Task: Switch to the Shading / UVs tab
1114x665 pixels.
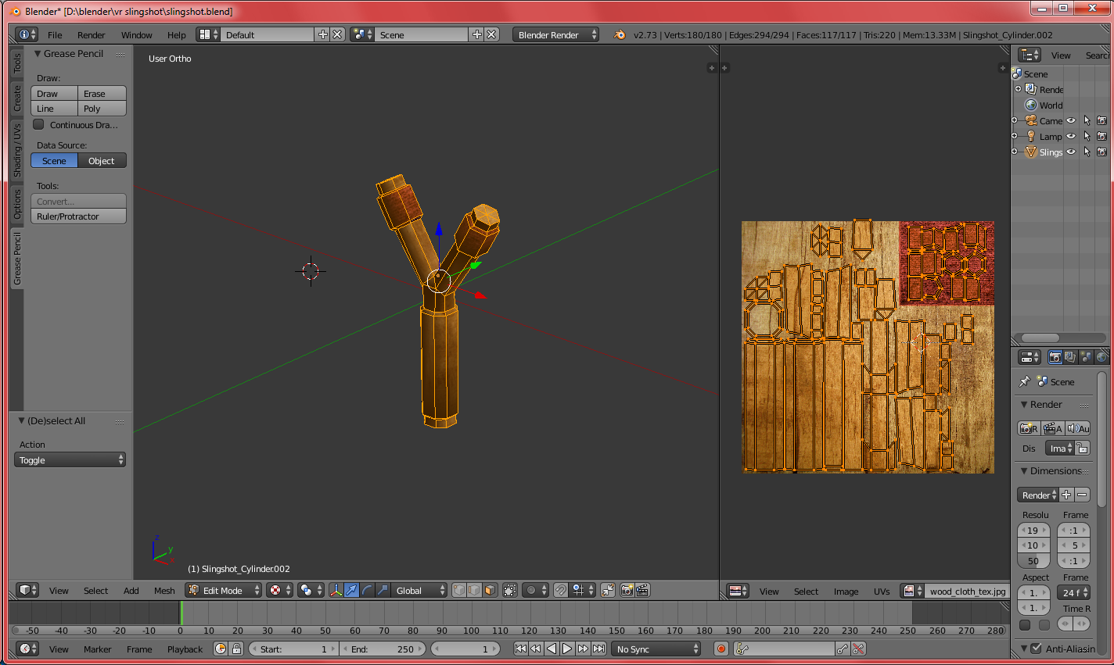Action: click(x=17, y=149)
